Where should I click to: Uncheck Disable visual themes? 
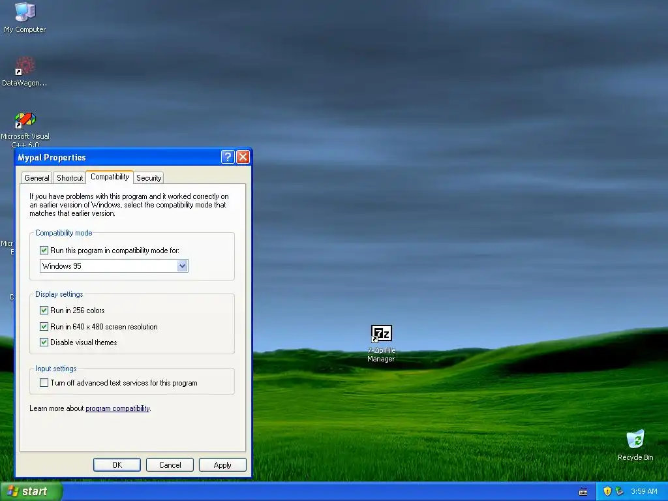(x=44, y=342)
